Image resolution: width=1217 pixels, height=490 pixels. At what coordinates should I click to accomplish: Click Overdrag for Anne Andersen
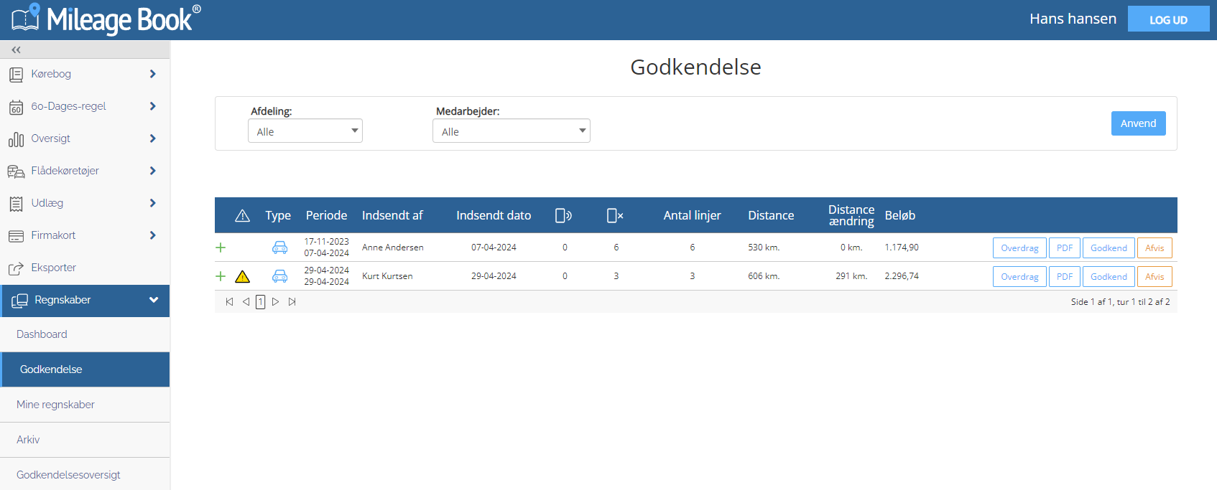[x=1019, y=248]
